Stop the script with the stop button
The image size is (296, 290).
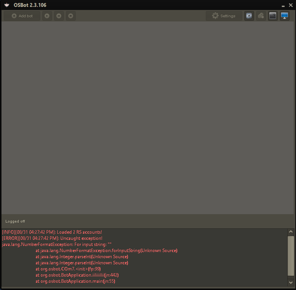(71, 16)
